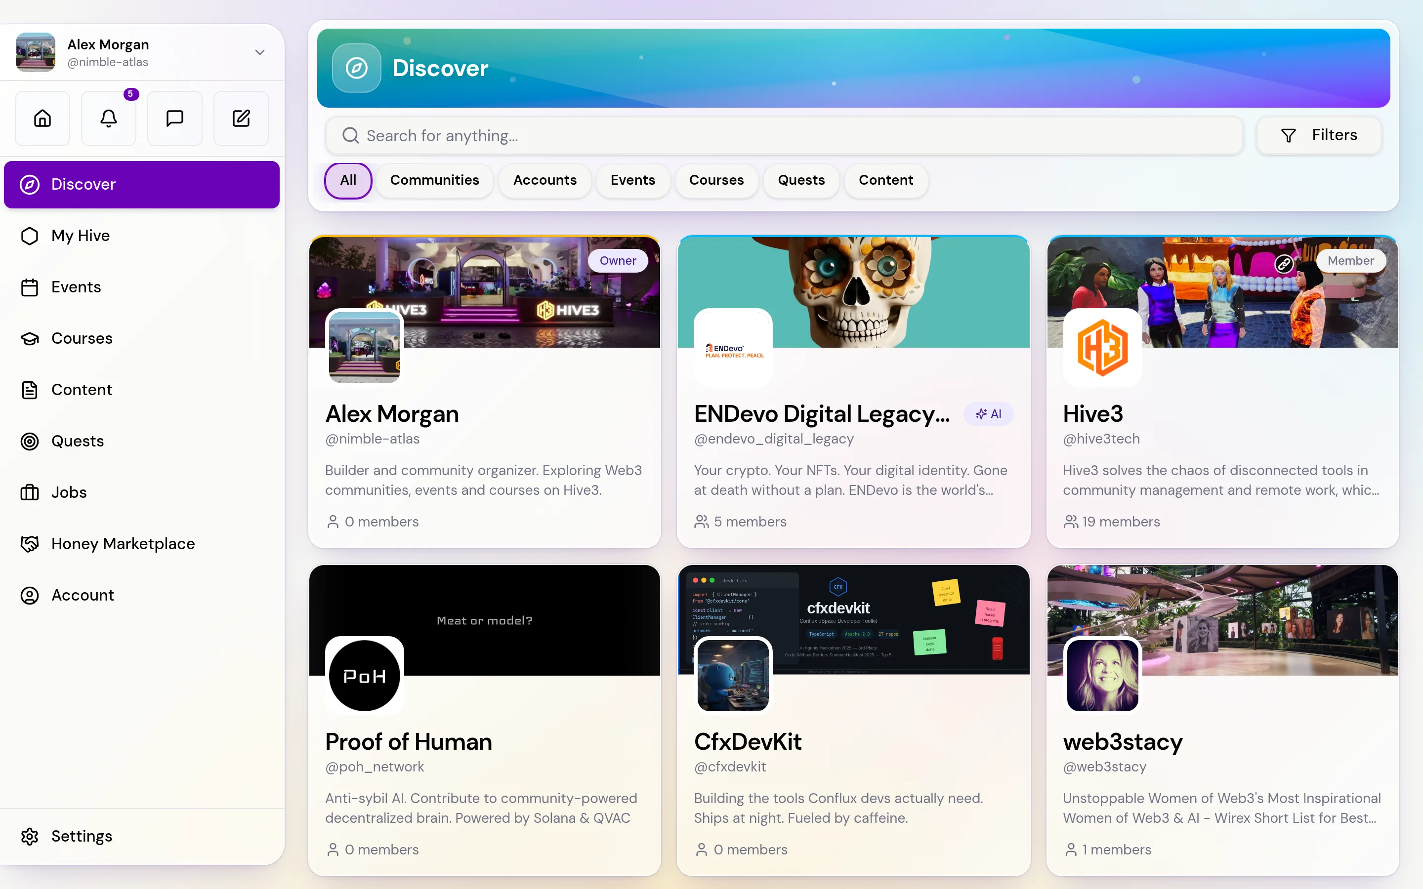This screenshot has width=1423, height=889.
Task: Click the Honey Marketplace handshake icon
Action: [x=30, y=544]
